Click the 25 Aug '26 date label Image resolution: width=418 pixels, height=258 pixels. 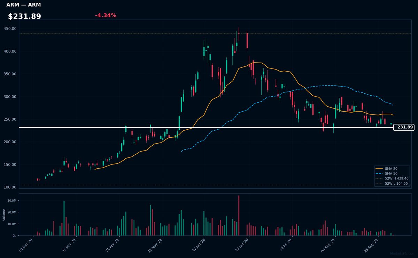(371, 245)
